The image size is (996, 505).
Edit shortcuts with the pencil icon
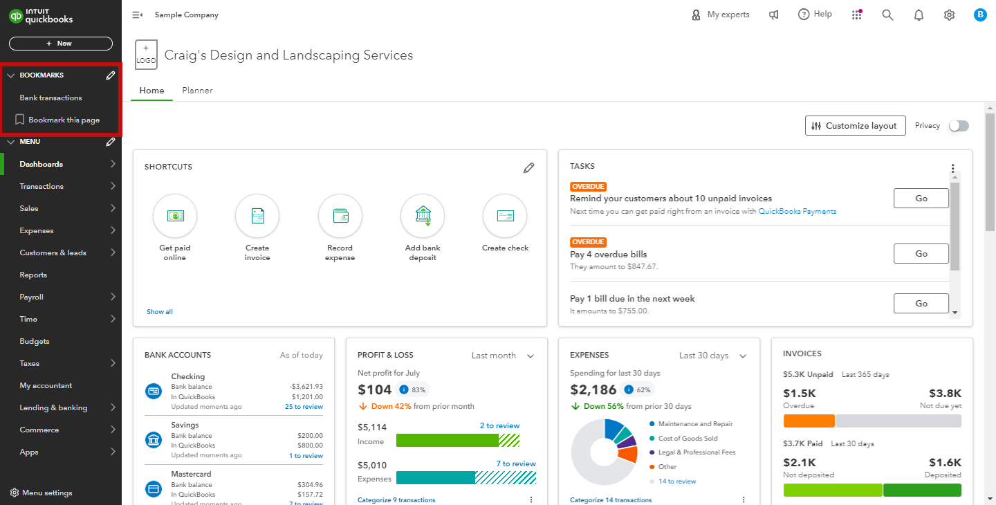click(x=529, y=167)
